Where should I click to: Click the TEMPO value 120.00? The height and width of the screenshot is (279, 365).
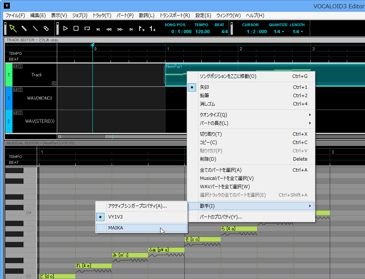coord(203,32)
